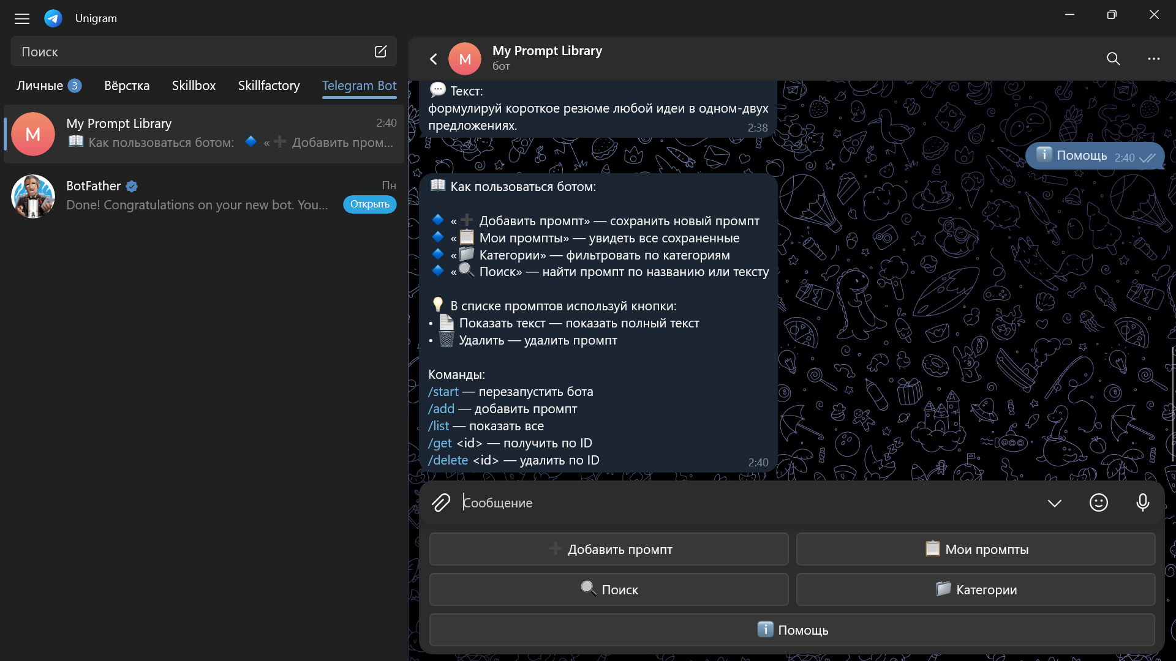The image size is (1176, 661).
Task: Collapse bot keyboard with chevron down
Action: [1054, 503]
